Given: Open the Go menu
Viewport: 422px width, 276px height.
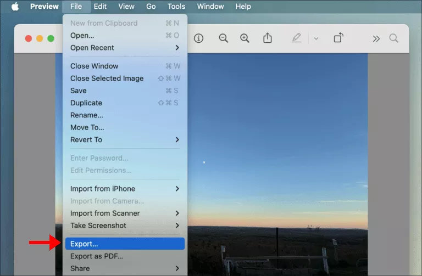Looking at the screenshot, I should click(151, 6).
